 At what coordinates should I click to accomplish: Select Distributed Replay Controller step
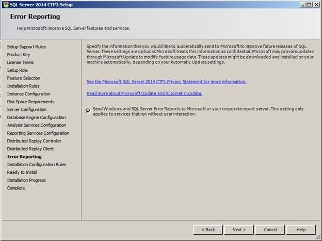(34, 141)
